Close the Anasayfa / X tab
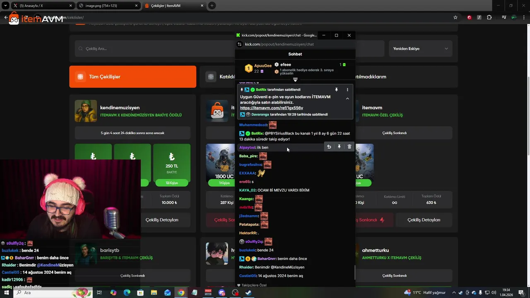530x298 pixels. pos(70,6)
